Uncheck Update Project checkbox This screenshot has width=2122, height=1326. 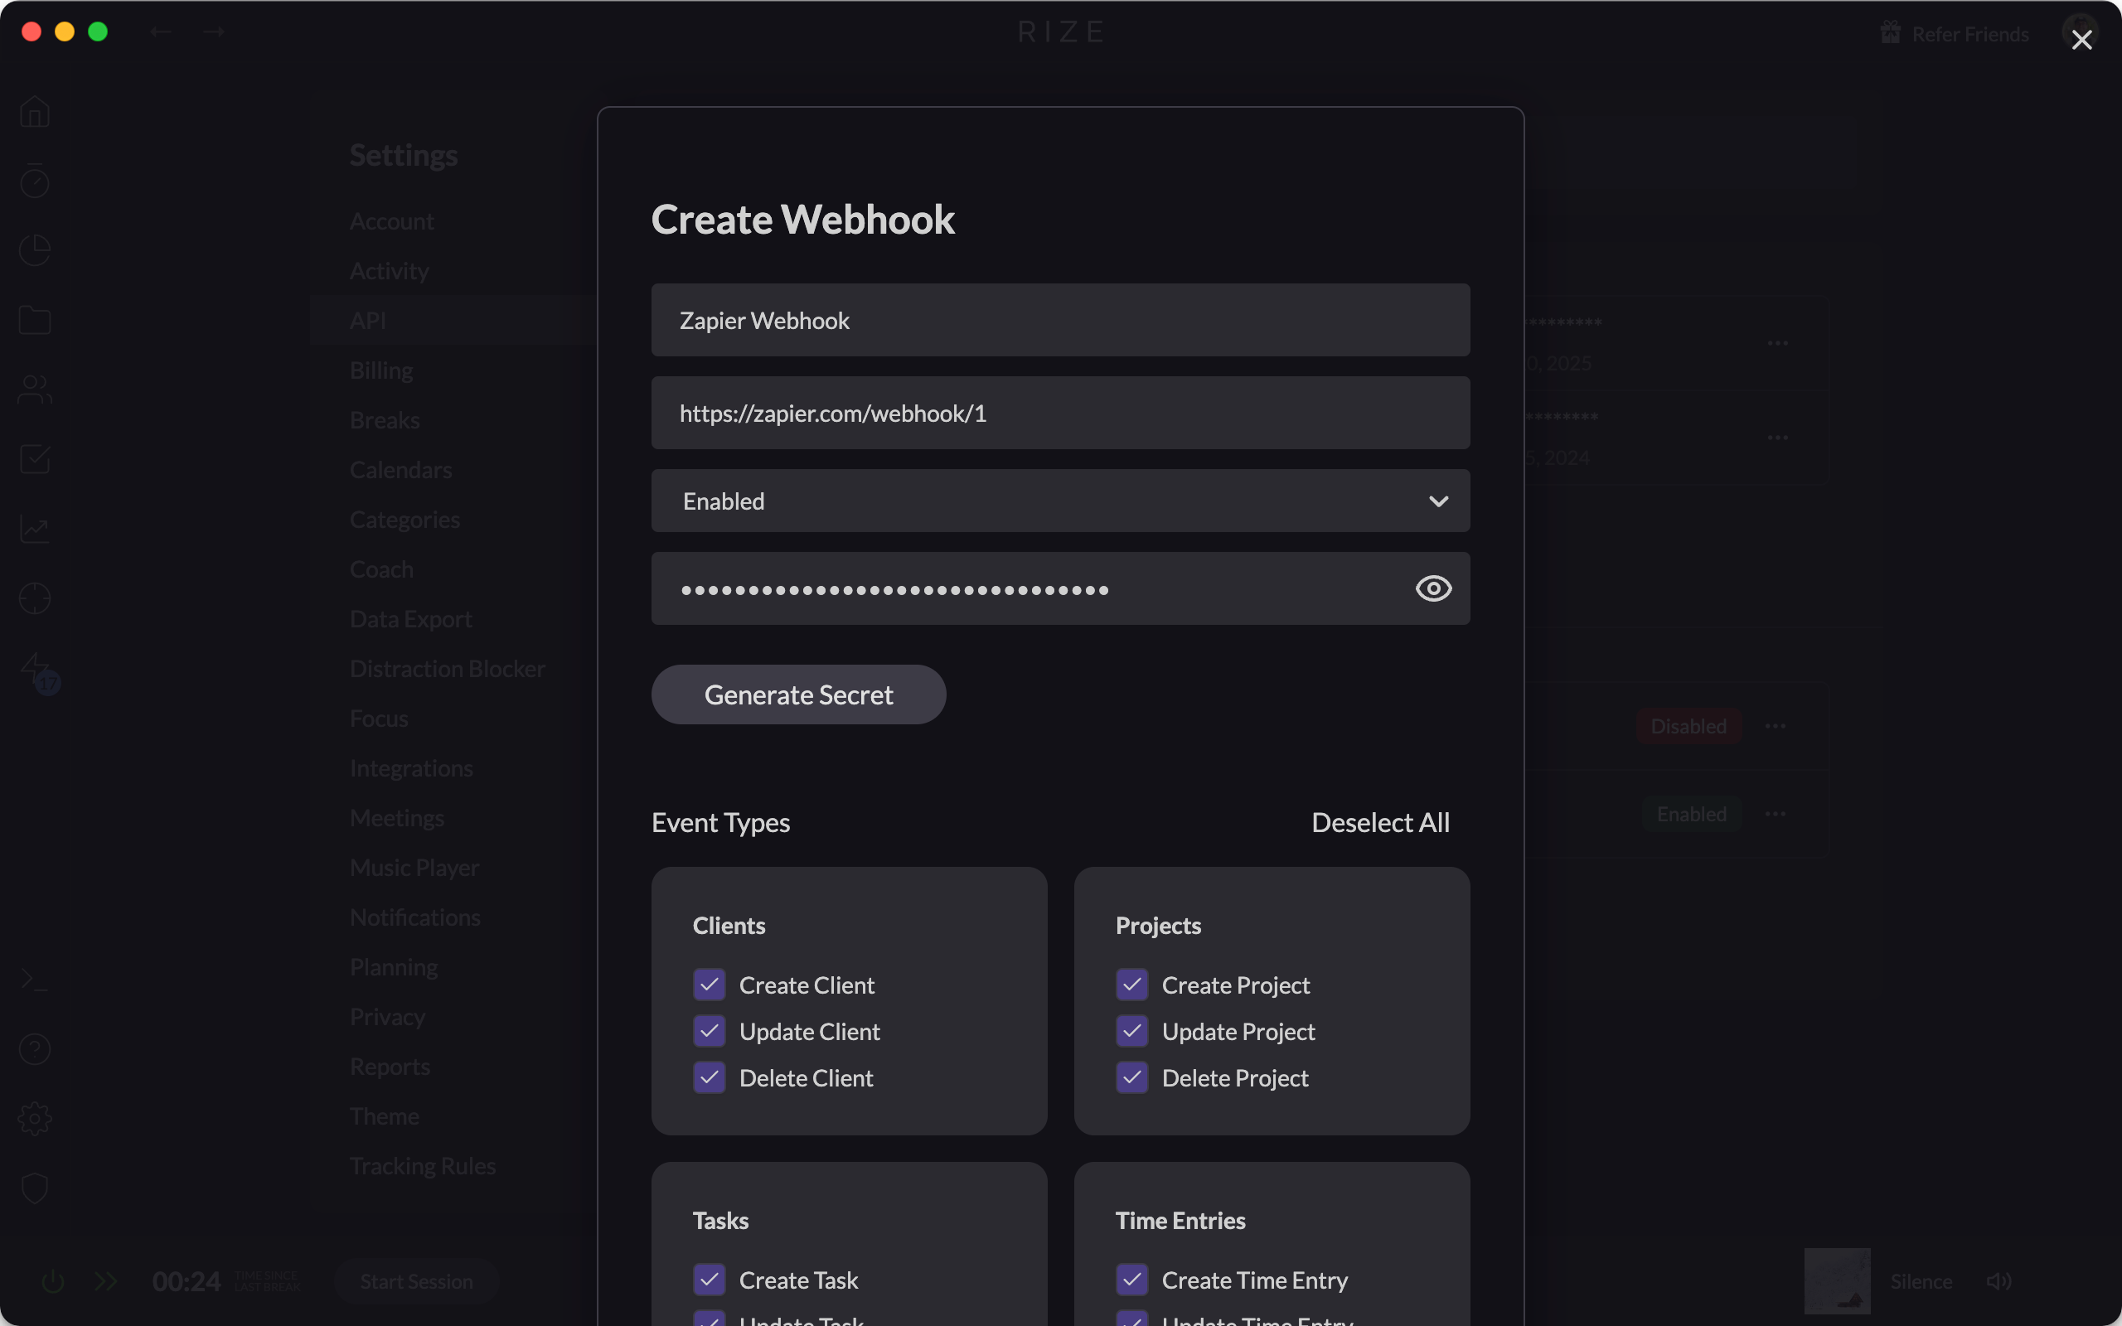(x=1132, y=1031)
